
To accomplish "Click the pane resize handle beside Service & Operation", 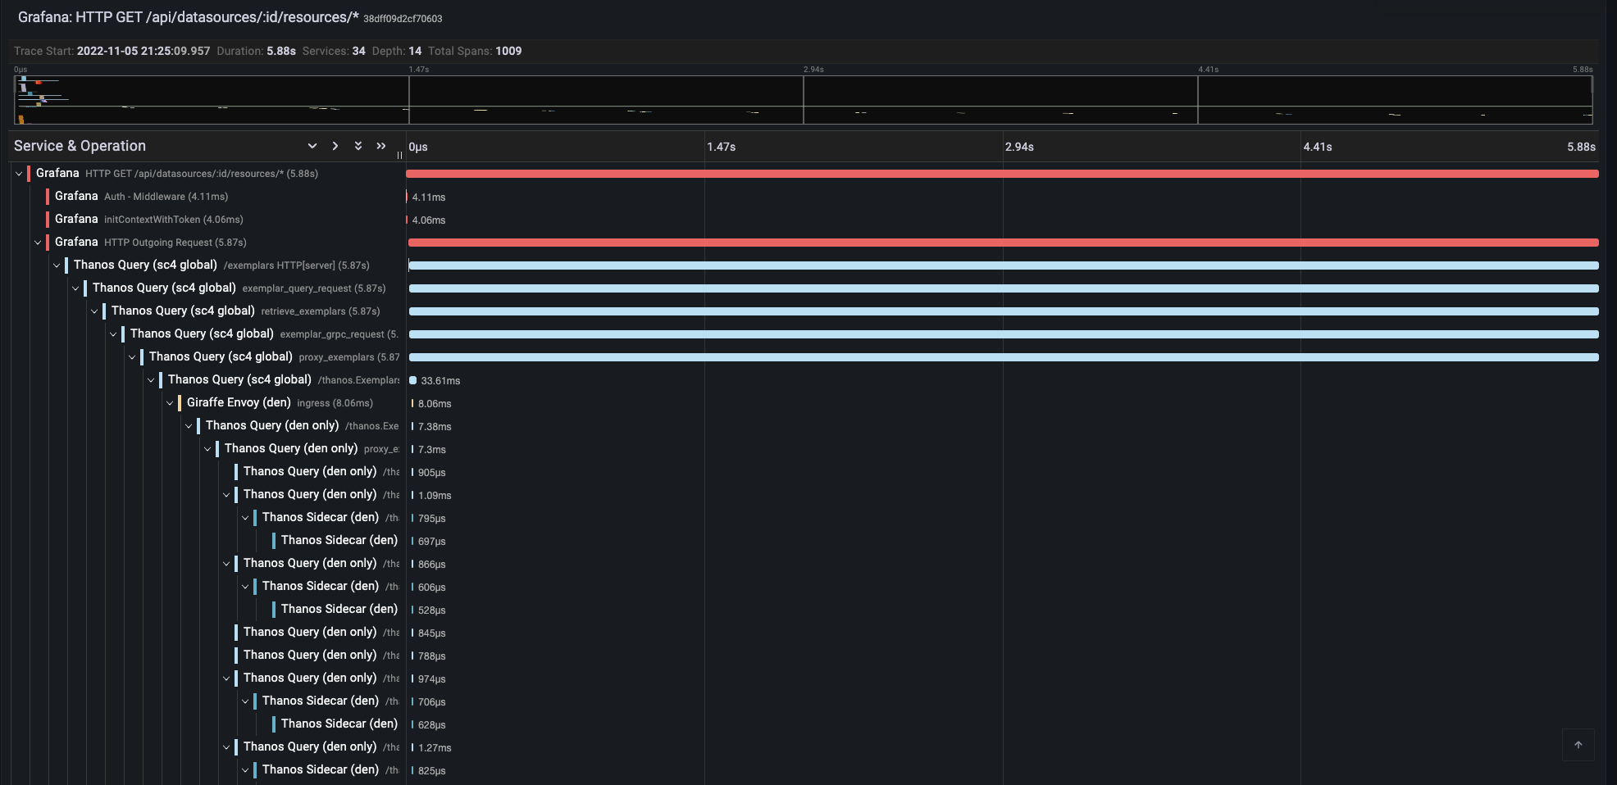I will (399, 155).
